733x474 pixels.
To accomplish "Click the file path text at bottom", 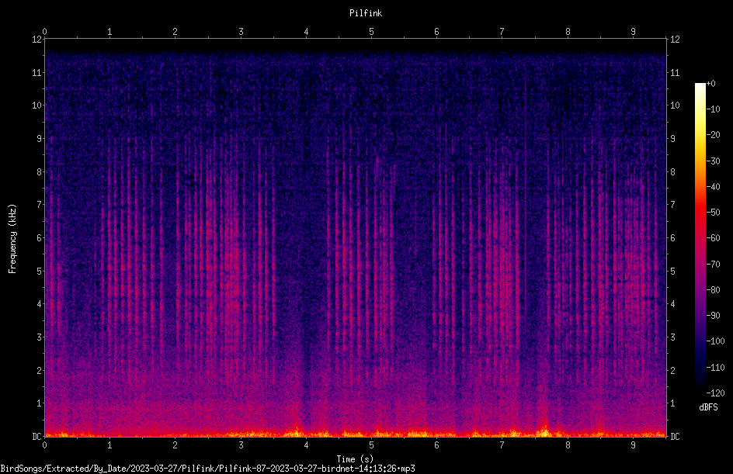I will point(207,469).
